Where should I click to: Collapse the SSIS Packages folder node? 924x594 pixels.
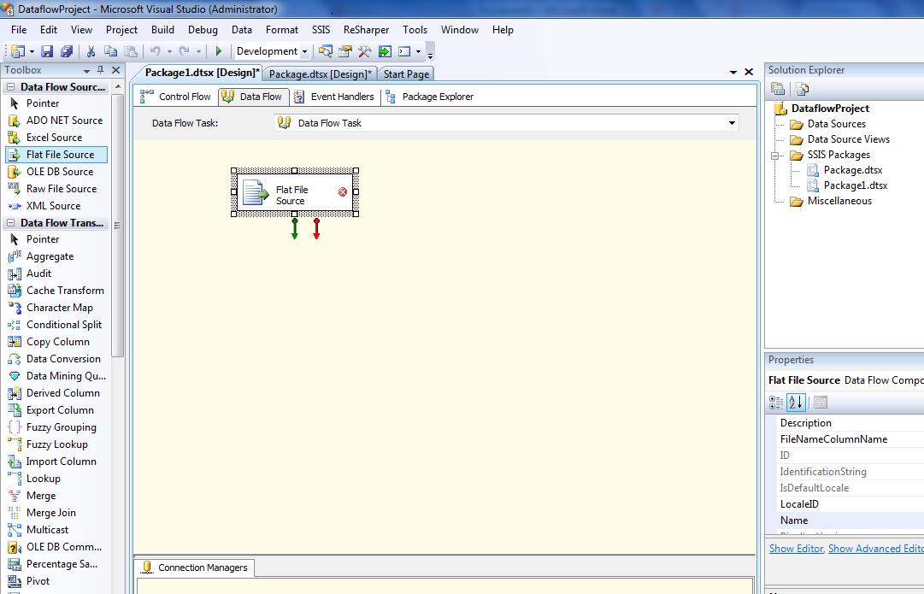pyautogui.click(x=776, y=156)
